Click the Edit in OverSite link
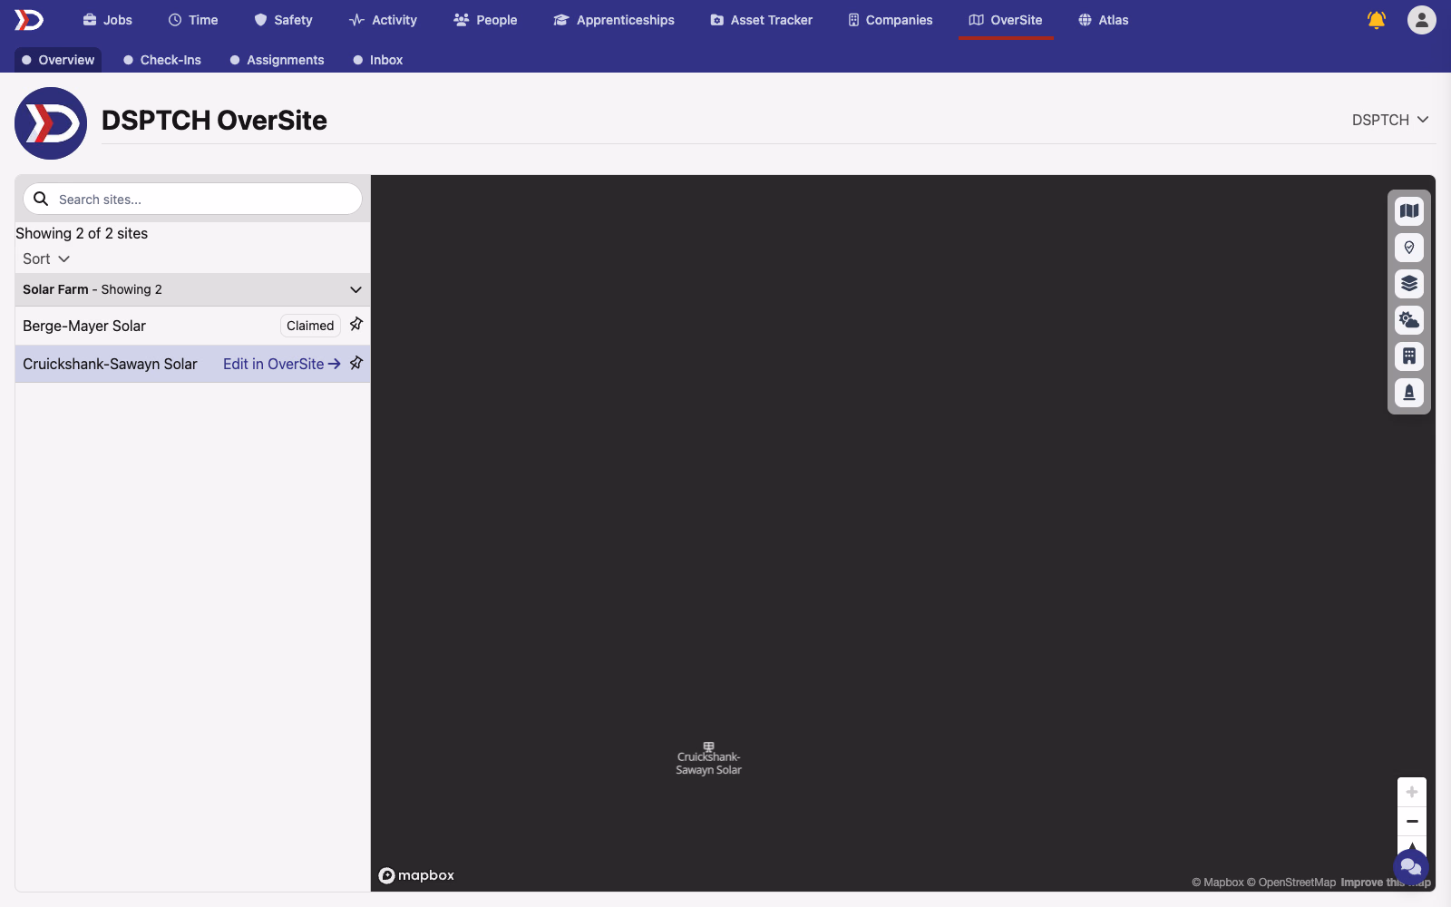This screenshot has width=1451, height=907. tap(282, 364)
